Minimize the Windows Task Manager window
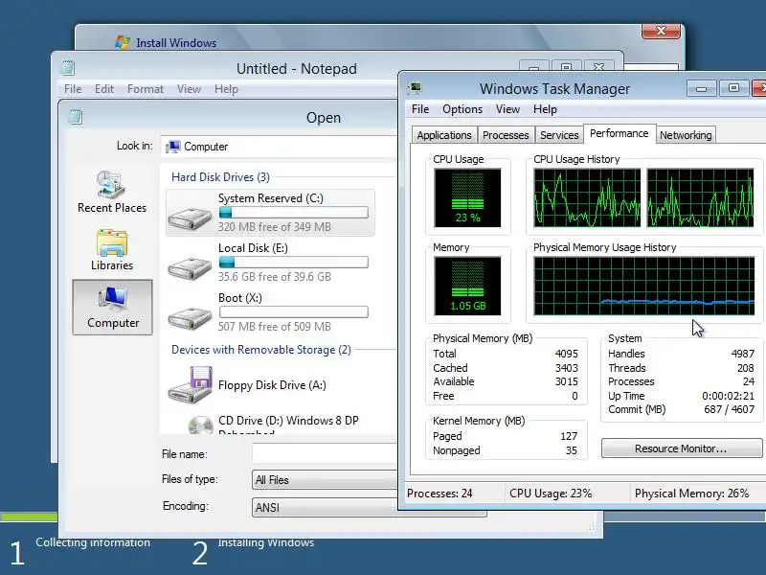 [x=702, y=88]
